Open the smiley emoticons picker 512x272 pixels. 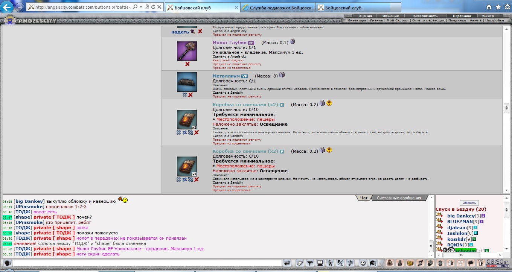(x=363, y=263)
